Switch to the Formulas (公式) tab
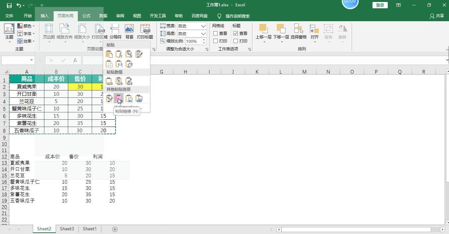449x234 pixels. [86, 16]
